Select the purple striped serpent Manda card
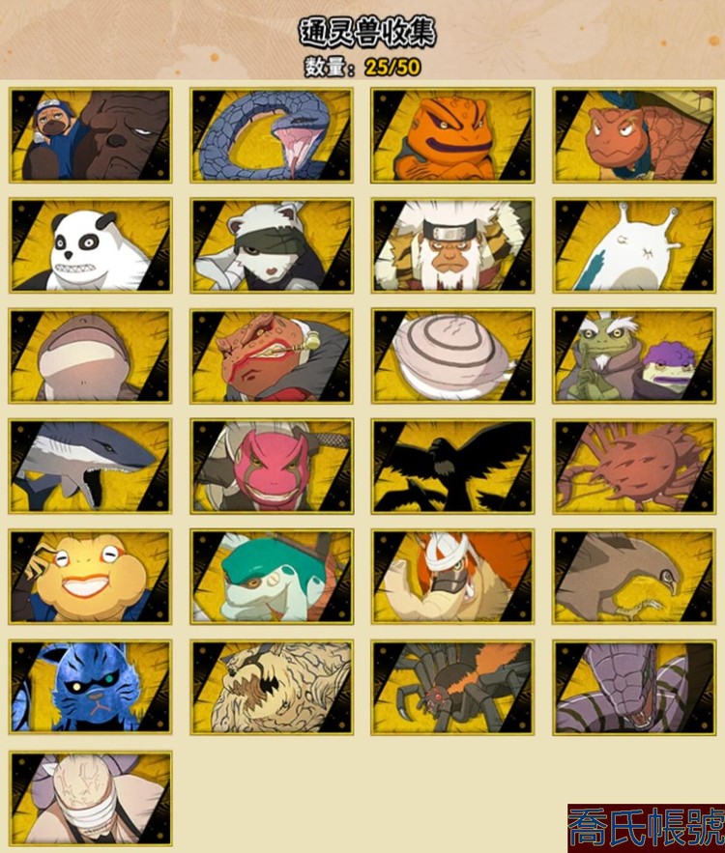This screenshot has height=853, width=725. 634,687
